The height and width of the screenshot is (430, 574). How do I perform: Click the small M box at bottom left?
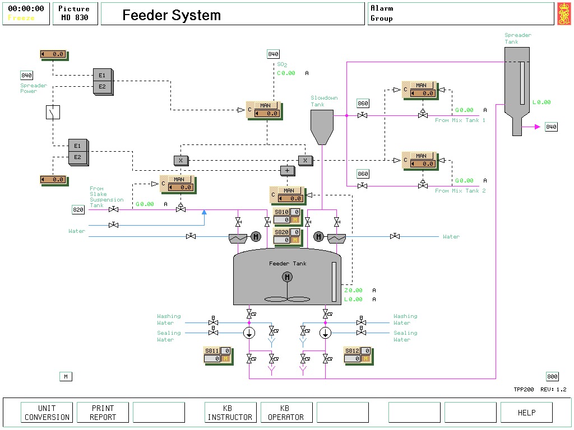tap(66, 377)
